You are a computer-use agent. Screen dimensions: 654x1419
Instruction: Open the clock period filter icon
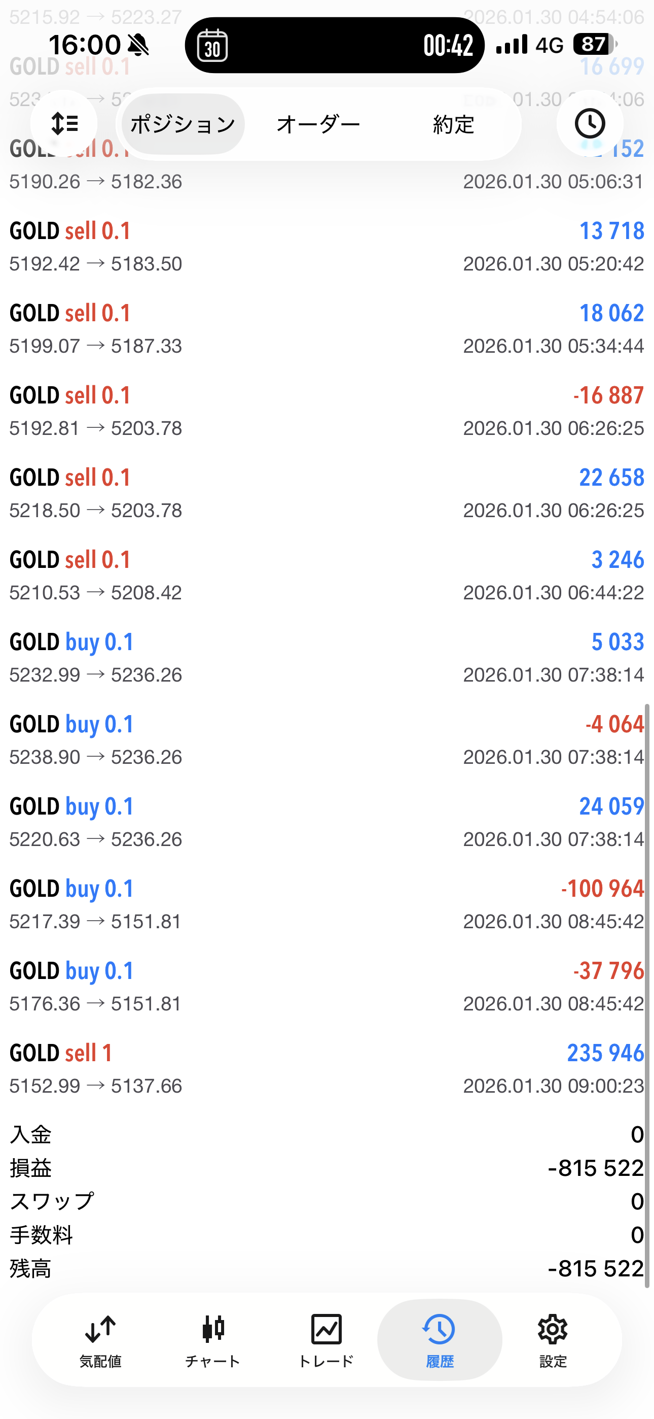coord(590,123)
